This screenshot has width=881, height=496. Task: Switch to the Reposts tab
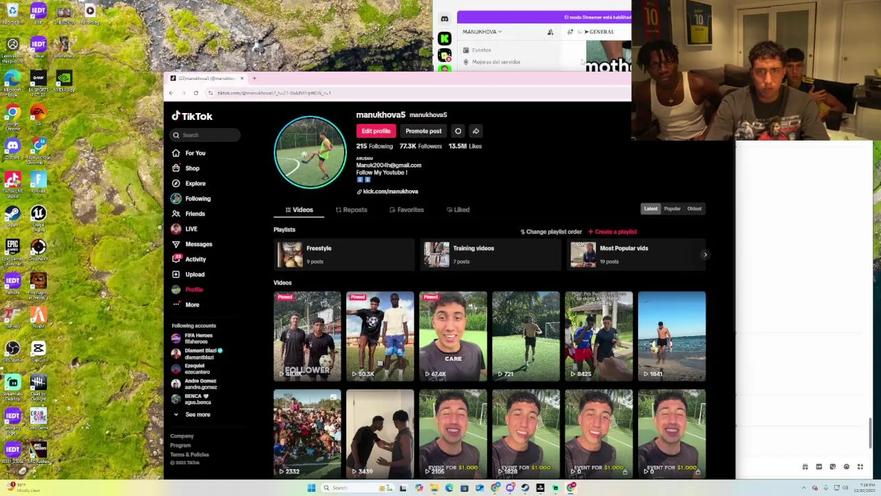[x=351, y=209]
